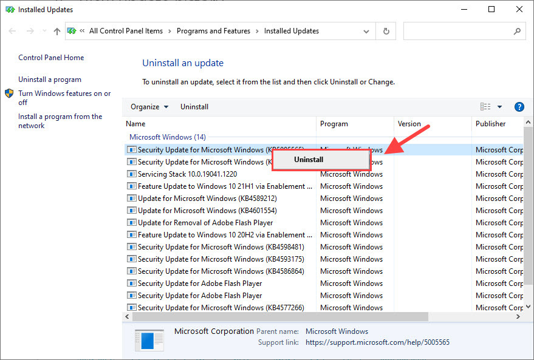Viewport: 534px width, 360px height.
Task: Open the address bar history dropdown
Action: [x=366, y=31]
